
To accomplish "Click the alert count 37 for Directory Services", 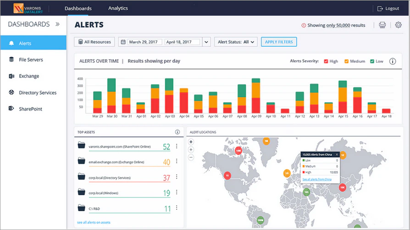I will (x=166, y=178).
